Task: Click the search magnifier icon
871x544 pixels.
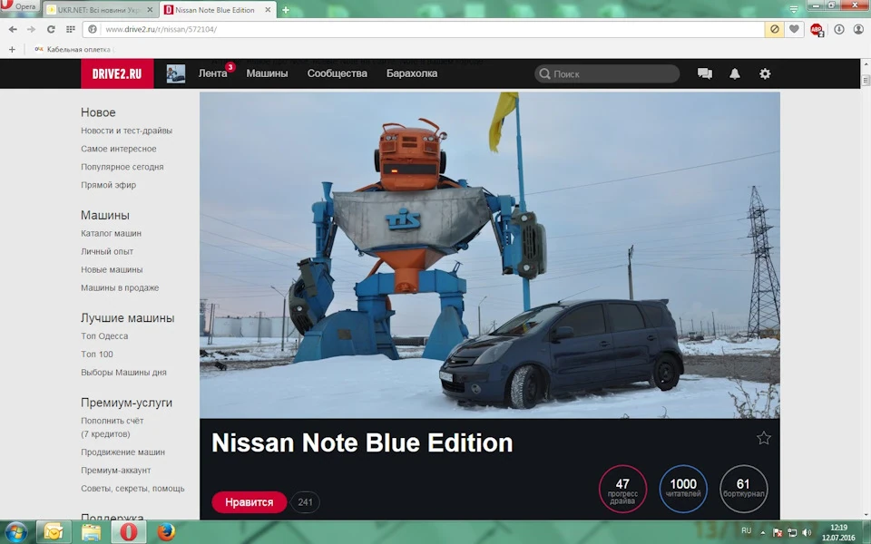Action: [545, 73]
